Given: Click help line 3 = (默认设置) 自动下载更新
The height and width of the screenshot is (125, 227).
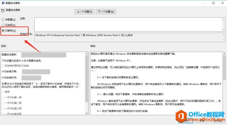Looking at the screenshot, I should point(130,94).
